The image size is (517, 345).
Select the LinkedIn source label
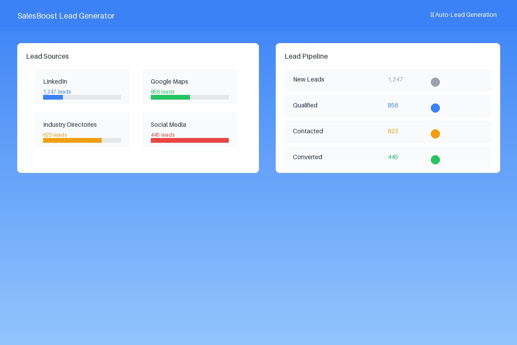55,82
